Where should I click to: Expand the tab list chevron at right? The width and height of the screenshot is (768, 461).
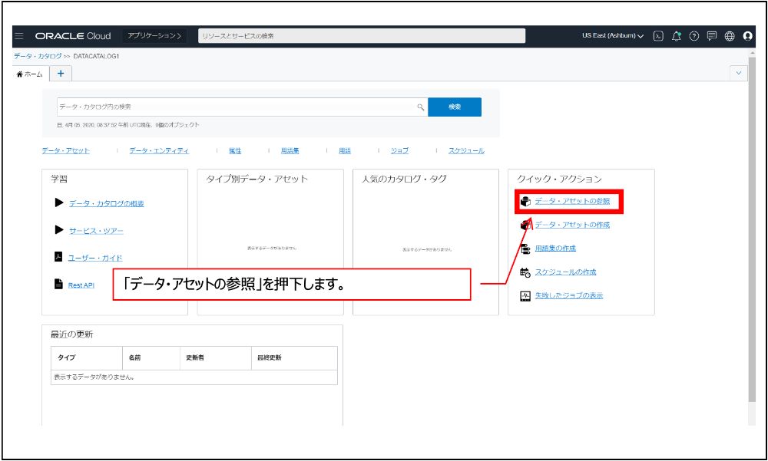[739, 74]
